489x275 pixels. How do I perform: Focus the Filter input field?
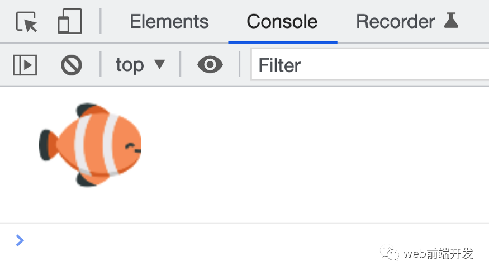(370, 64)
